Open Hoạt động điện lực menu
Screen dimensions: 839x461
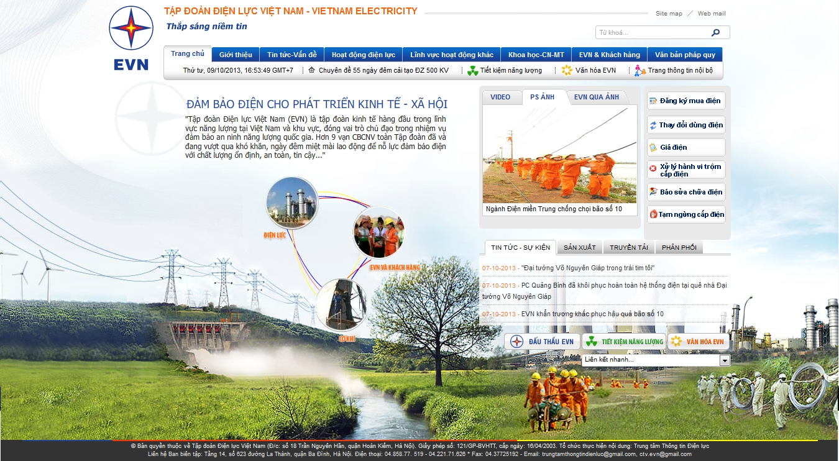pos(364,55)
